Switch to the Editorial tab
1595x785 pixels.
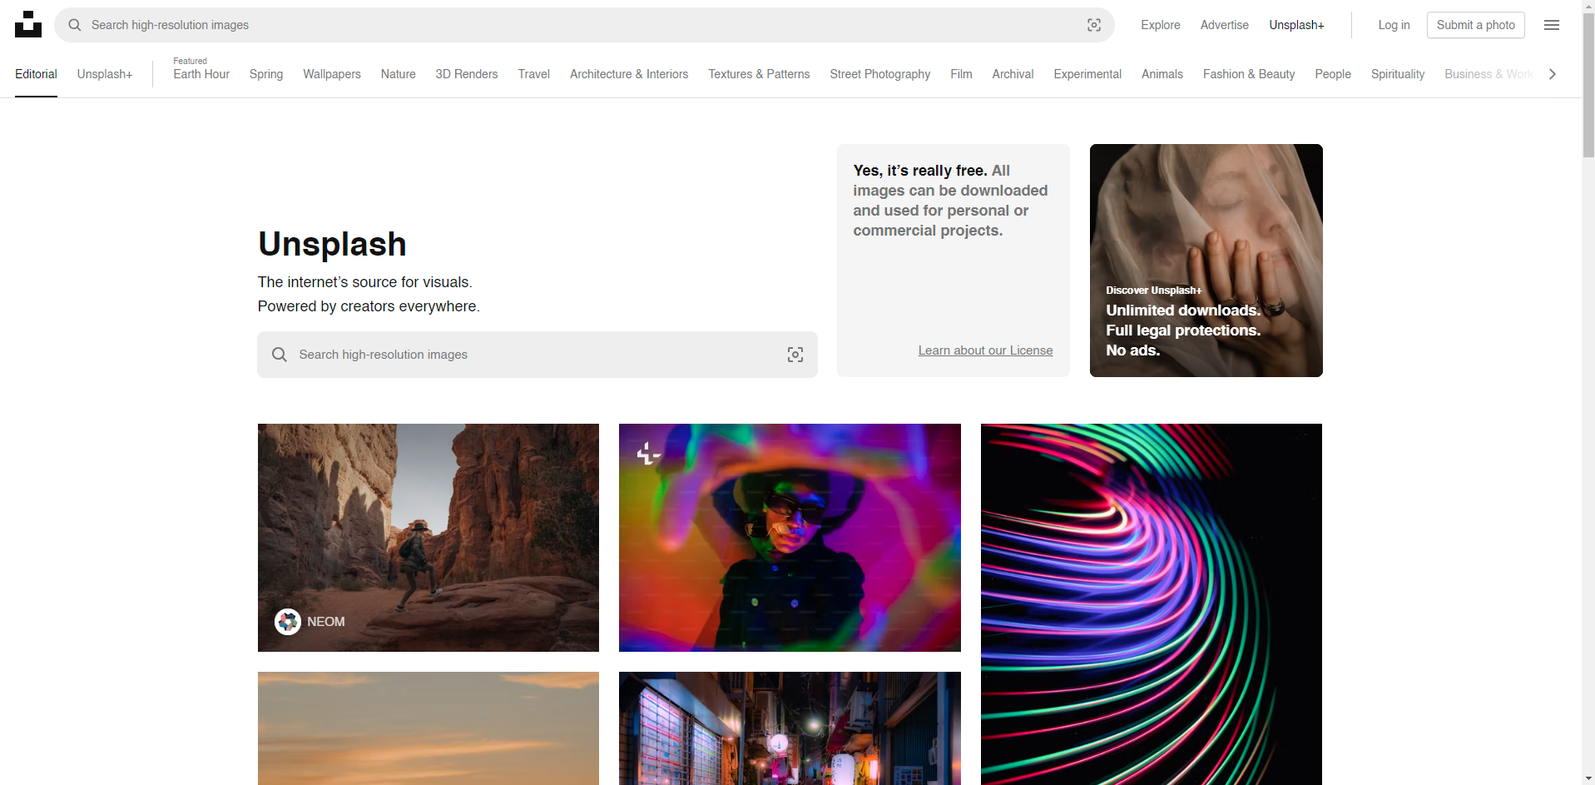35,74
